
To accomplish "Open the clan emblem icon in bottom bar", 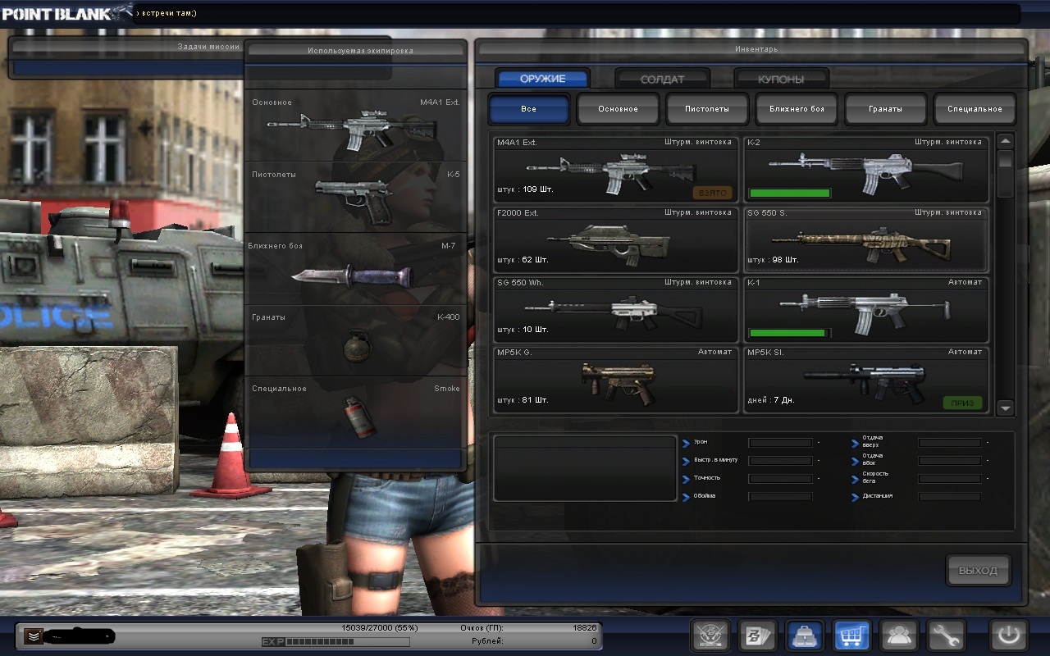I will pyautogui.click(x=710, y=635).
